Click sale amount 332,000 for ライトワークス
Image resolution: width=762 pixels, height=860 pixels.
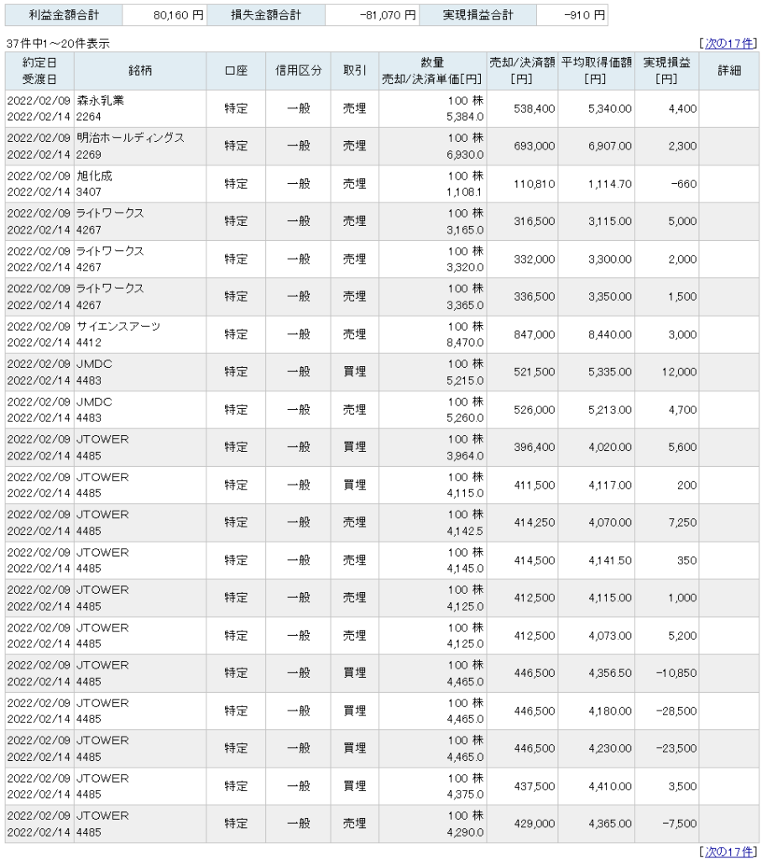534,259
